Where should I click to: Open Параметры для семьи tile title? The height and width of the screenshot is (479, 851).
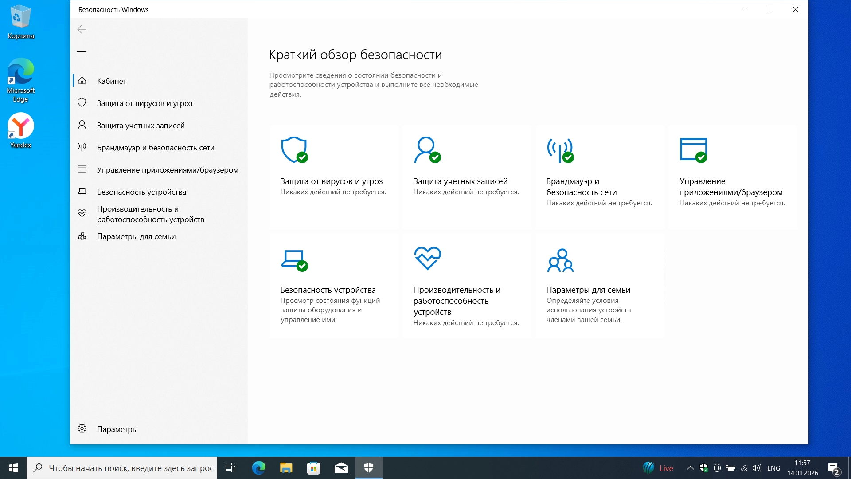tap(588, 290)
